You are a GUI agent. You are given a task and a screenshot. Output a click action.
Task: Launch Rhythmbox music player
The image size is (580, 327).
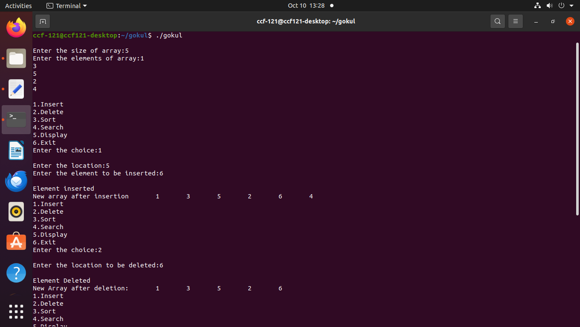tap(16, 212)
